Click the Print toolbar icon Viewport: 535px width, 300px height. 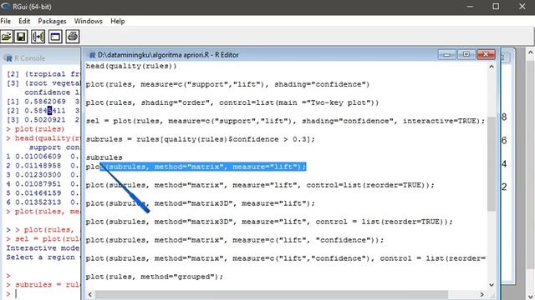(73, 37)
